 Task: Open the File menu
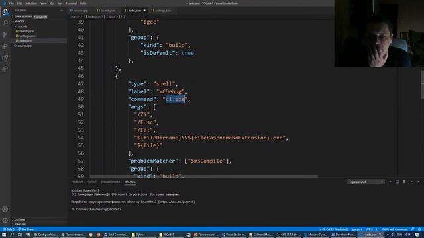(11, 3)
